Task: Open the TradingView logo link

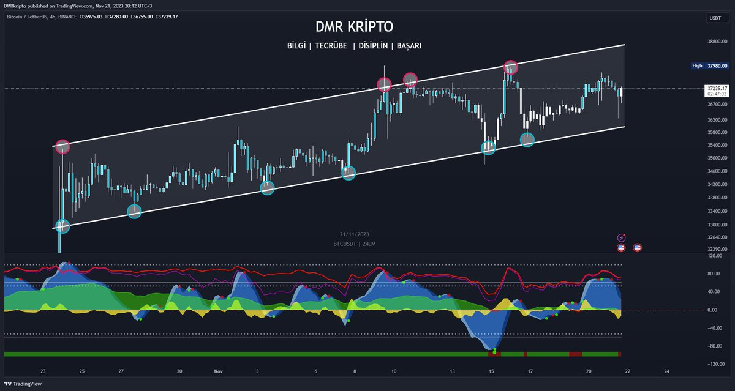Action: [x=21, y=384]
